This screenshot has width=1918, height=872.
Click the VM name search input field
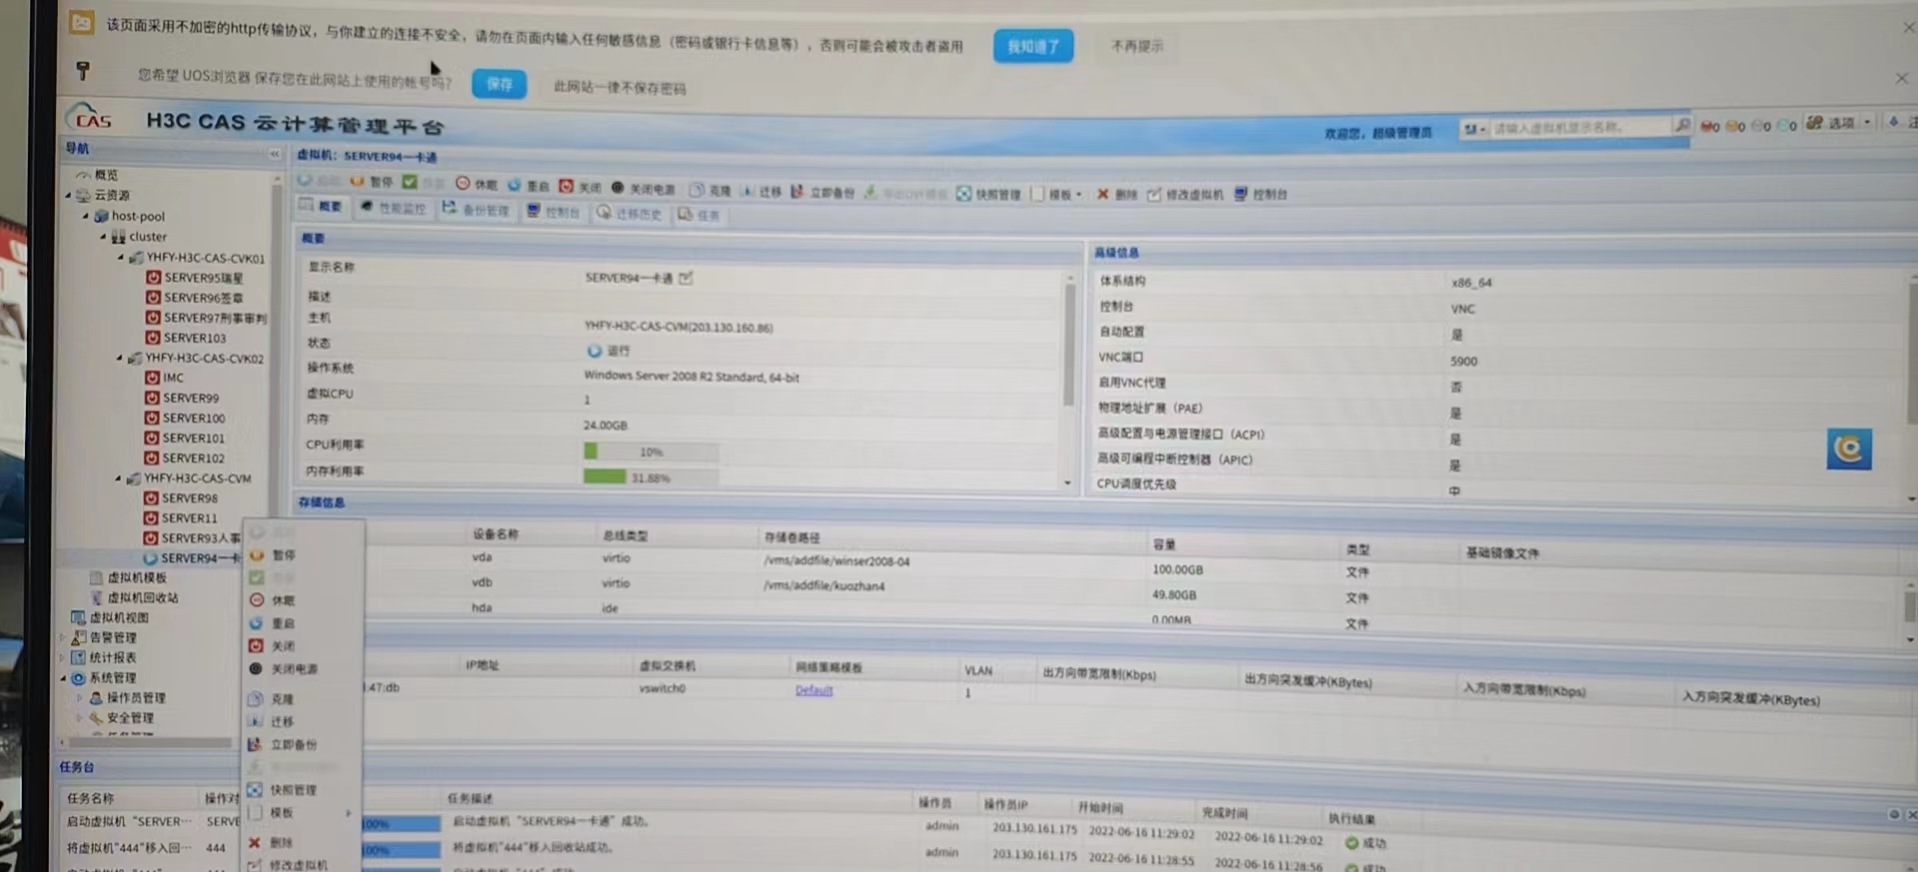coord(1579,127)
